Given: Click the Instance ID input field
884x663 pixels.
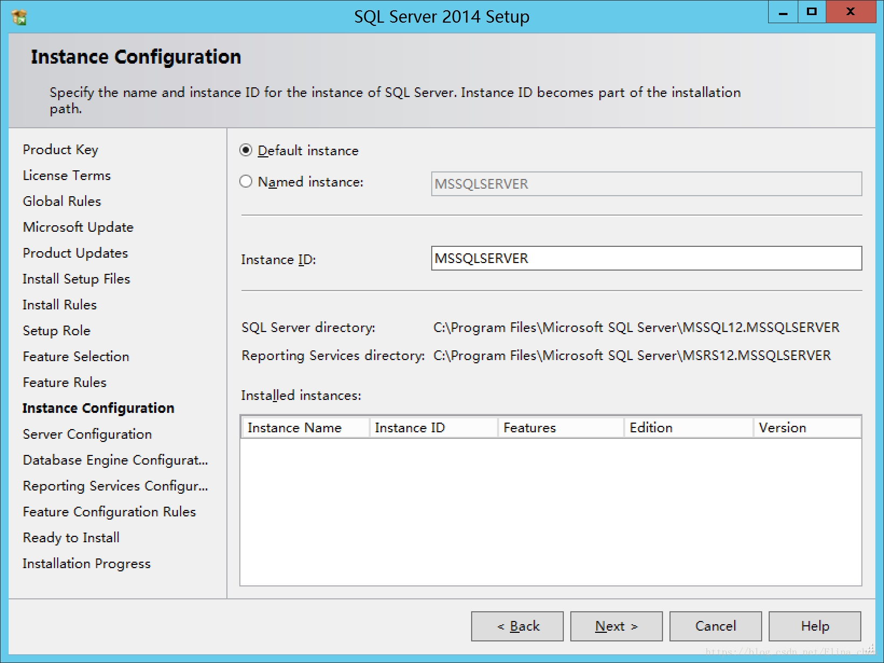Looking at the screenshot, I should click(646, 258).
